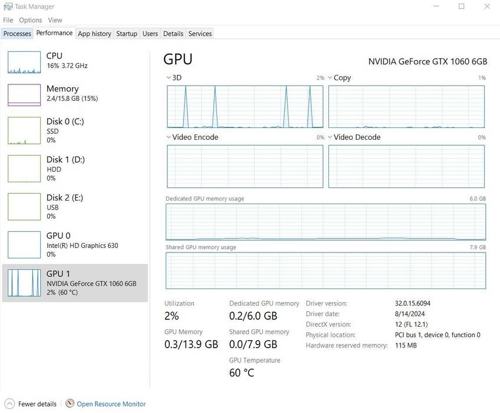The width and height of the screenshot is (500, 413).
Task: Select the Performance tab
Action: 54,33
